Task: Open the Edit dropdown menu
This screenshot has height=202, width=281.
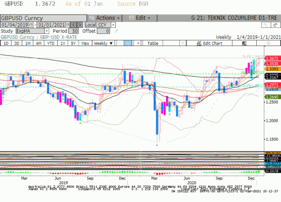Action: 139,18
